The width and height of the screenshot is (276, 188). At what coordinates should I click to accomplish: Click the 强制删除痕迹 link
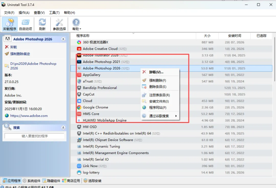tap(20, 54)
